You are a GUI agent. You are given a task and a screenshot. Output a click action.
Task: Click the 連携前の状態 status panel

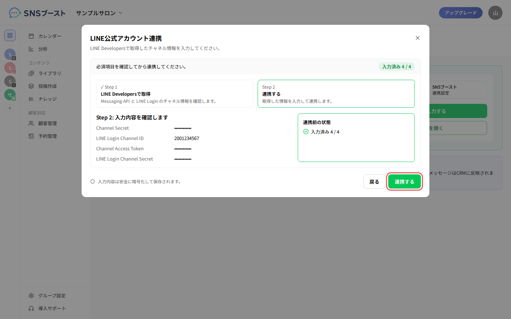pos(356,138)
